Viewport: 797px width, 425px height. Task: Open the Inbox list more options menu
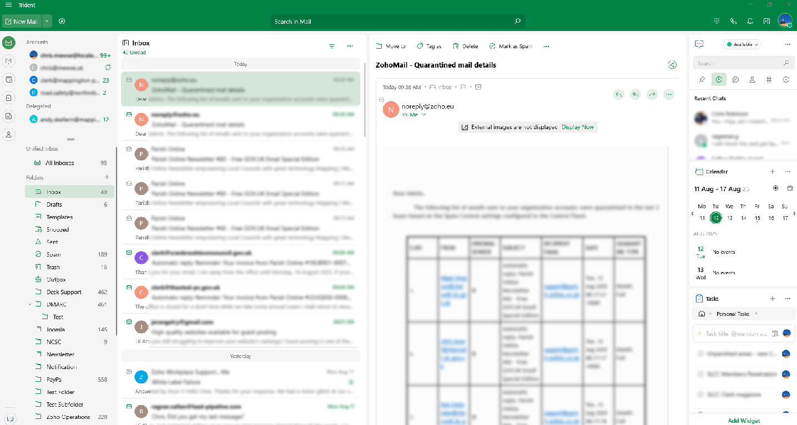[350, 47]
